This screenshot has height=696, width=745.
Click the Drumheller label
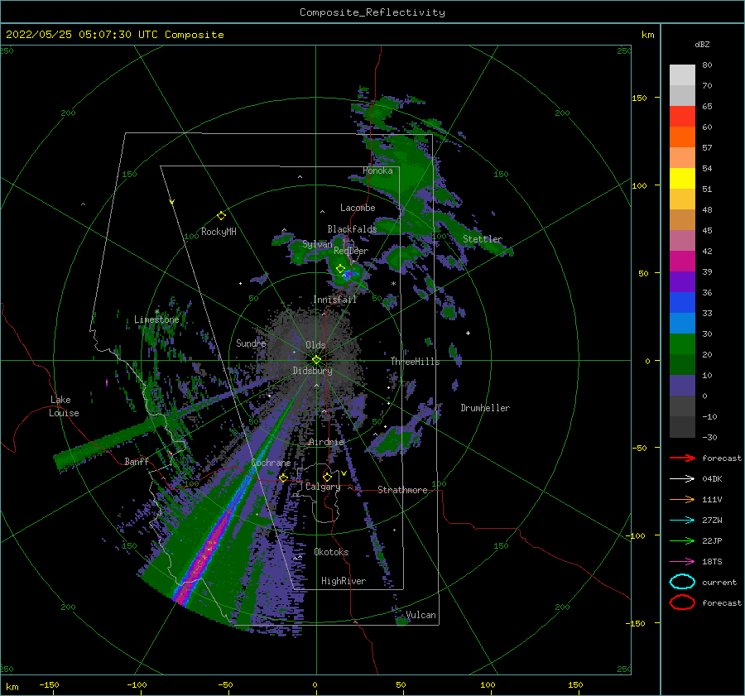pos(485,408)
